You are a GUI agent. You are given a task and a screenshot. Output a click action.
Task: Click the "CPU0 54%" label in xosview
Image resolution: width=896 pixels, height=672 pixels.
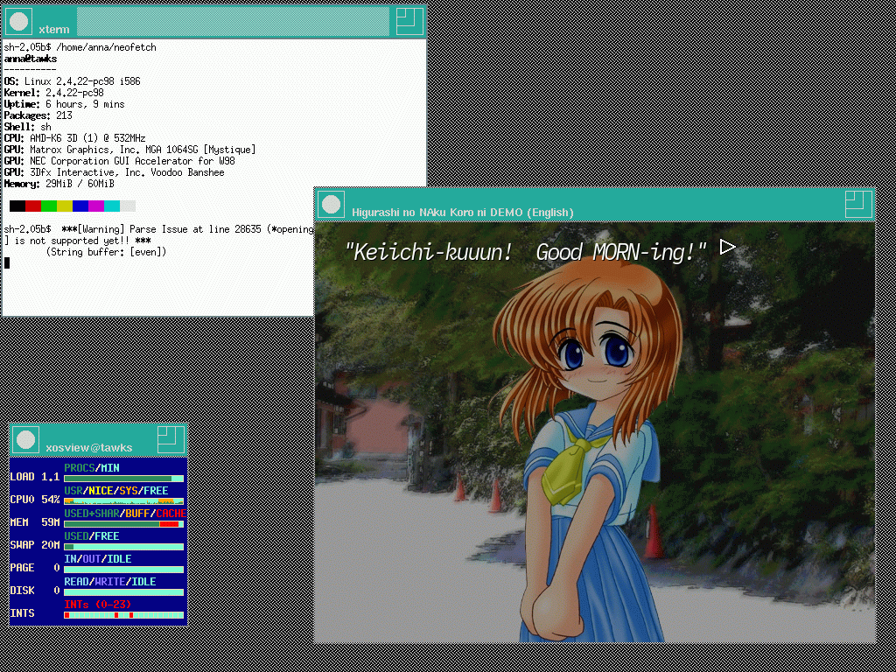coord(35,500)
